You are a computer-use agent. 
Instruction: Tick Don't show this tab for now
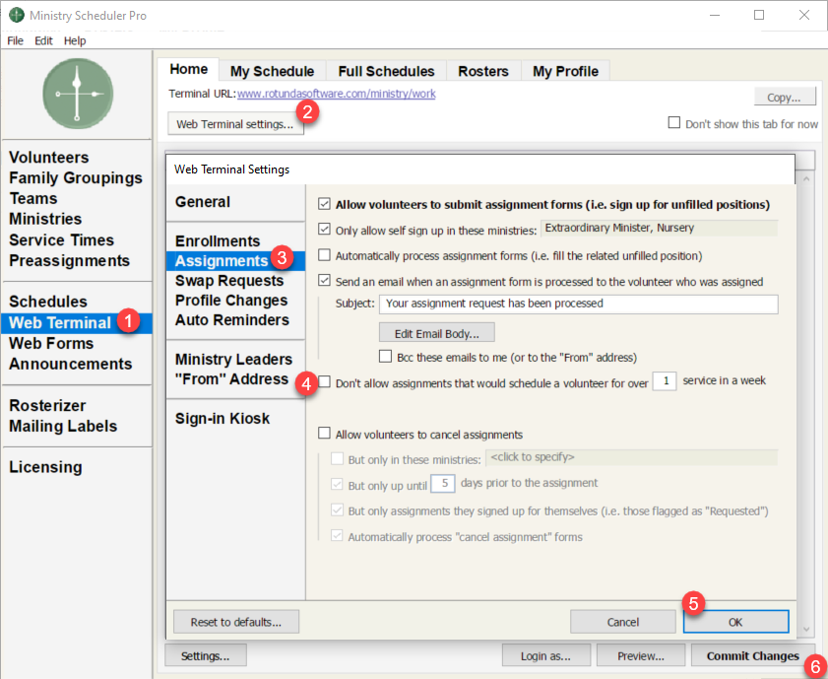674,123
